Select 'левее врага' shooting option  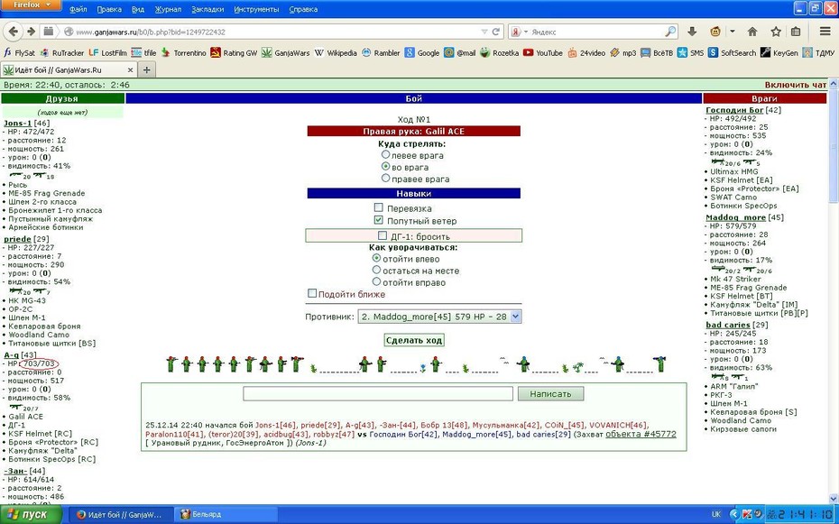[385, 154]
